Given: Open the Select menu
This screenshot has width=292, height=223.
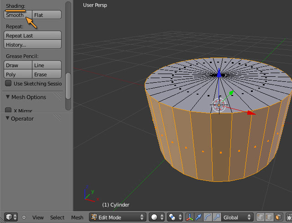Looking at the screenshot, I should (x=57, y=218).
